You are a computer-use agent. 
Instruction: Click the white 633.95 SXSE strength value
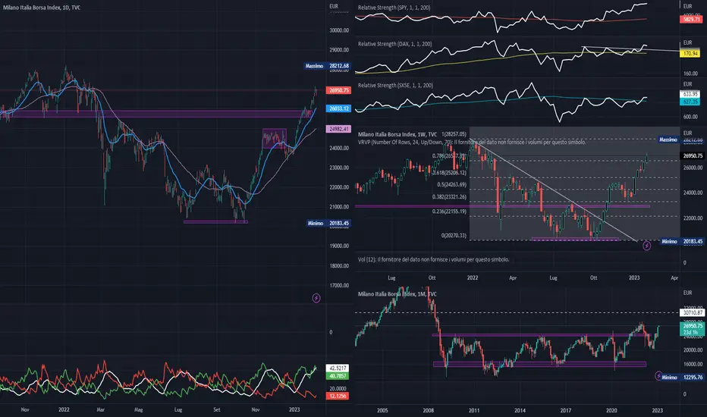coord(690,94)
